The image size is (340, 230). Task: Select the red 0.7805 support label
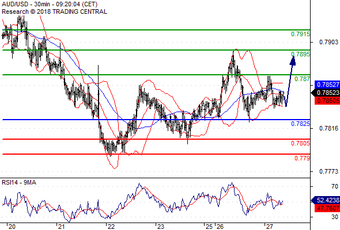(x=301, y=143)
